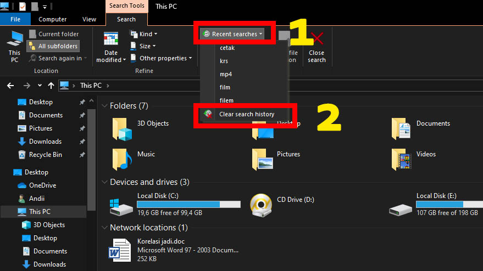This screenshot has width=483, height=271.
Task: Click the pin icon beside Desktop
Action: pyautogui.click(x=82, y=102)
